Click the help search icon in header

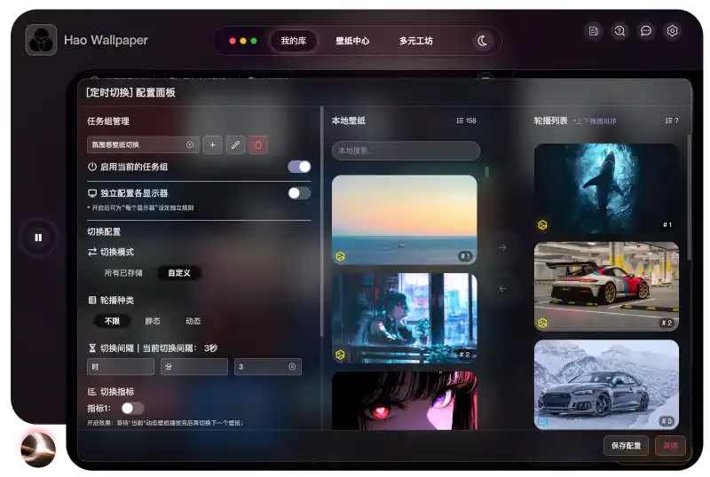(619, 31)
